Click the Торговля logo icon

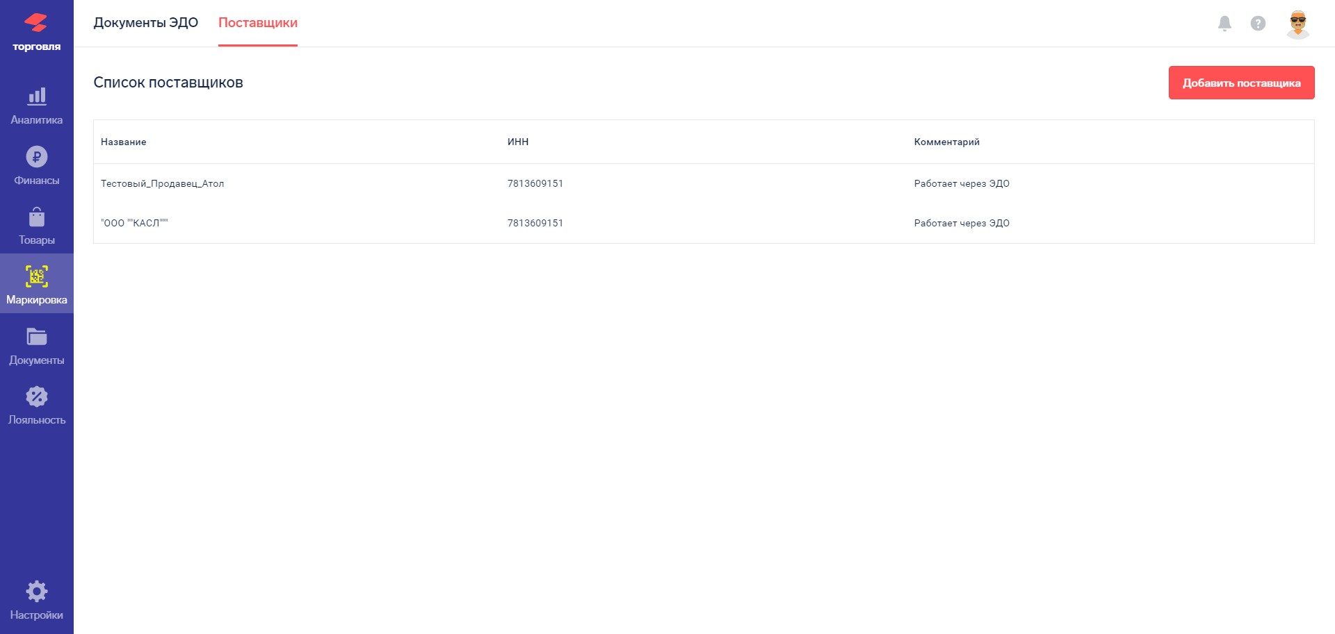click(36, 24)
